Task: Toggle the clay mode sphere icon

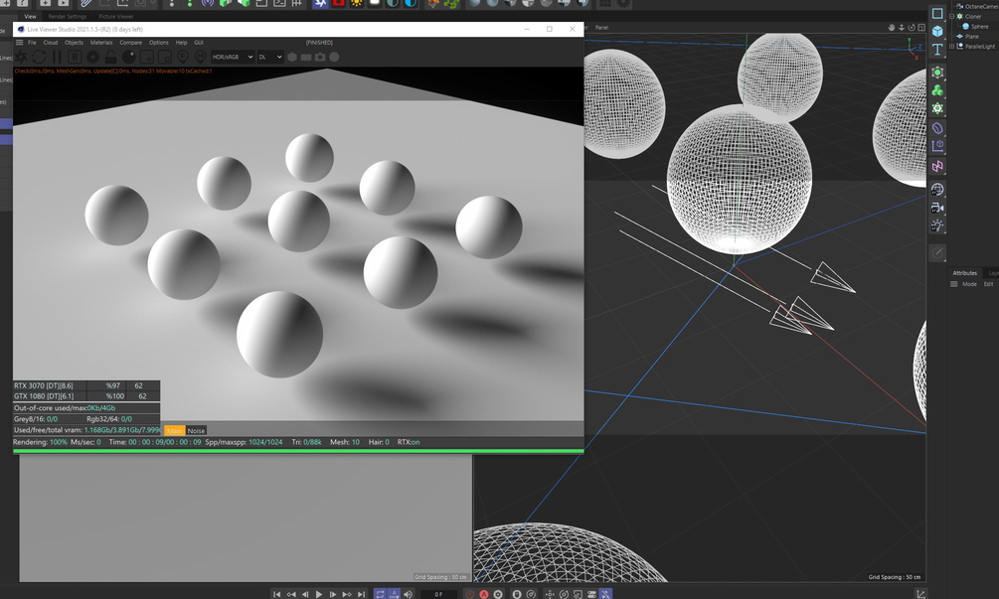Action: (128, 57)
